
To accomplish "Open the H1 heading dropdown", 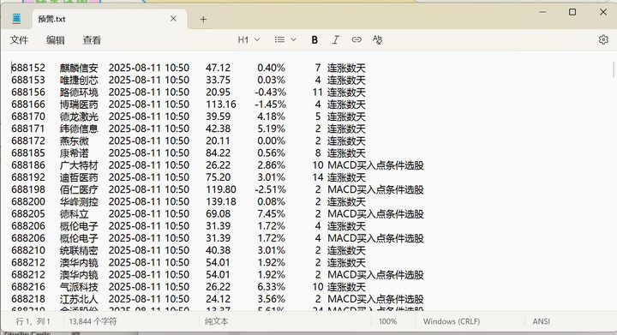I will (249, 39).
